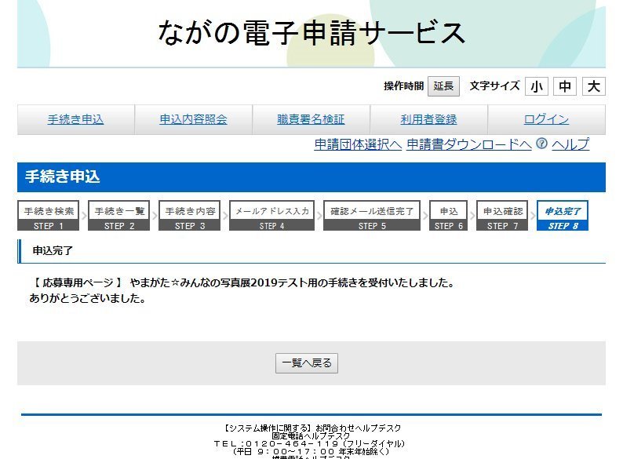This screenshot has width=623, height=459.
Task: Click the ありがとうございました。 message text
Action: point(87,298)
